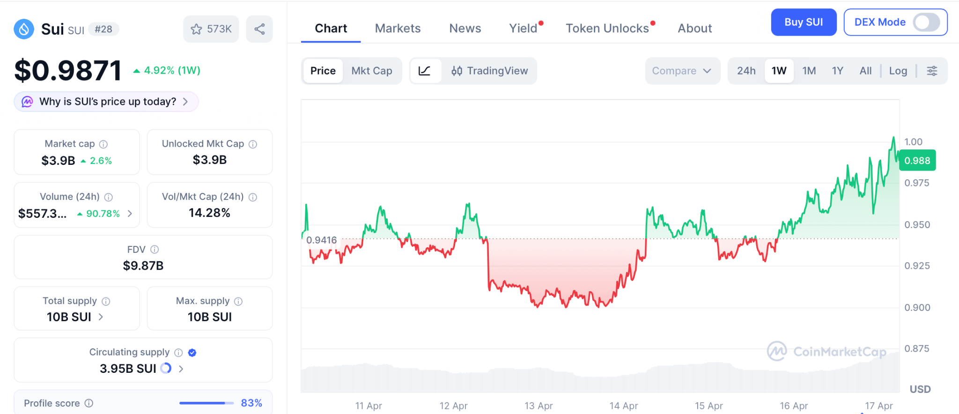Image resolution: width=959 pixels, height=414 pixels.
Task: Open chart settings sliders icon
Action: tap(932, 71)
